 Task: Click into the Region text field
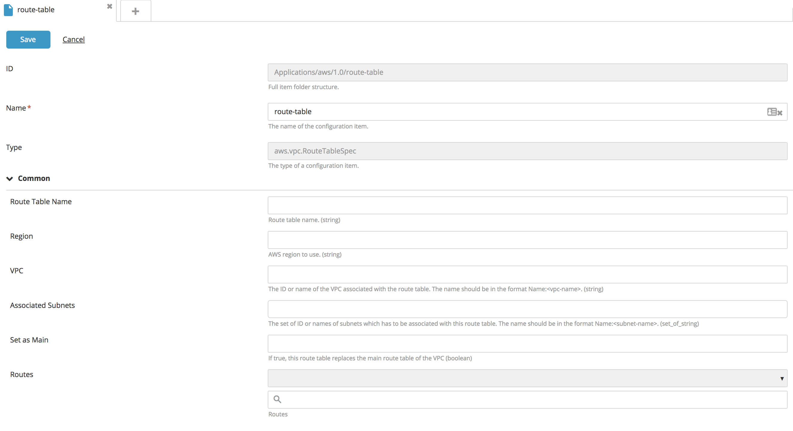click(527, 240)
